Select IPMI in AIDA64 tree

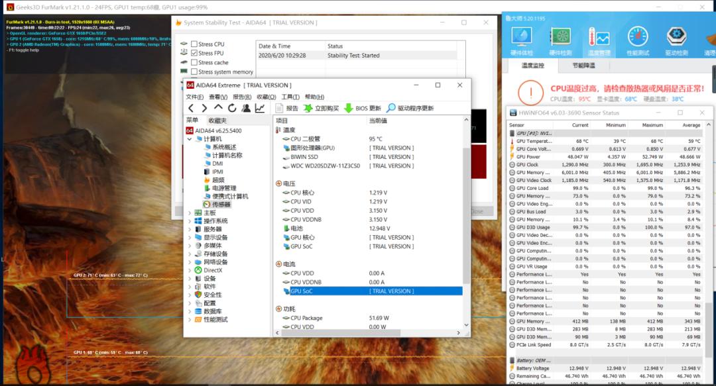coord(213,171)
